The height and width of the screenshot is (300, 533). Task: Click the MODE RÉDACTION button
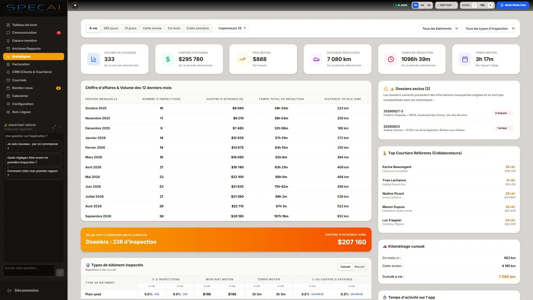tap(513, 5)
